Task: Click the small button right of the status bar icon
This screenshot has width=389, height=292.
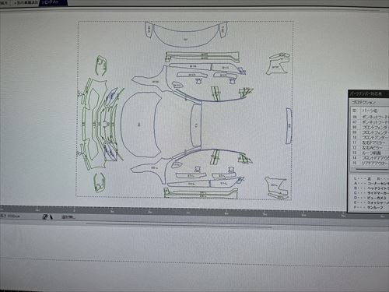Action: (68, 216)
